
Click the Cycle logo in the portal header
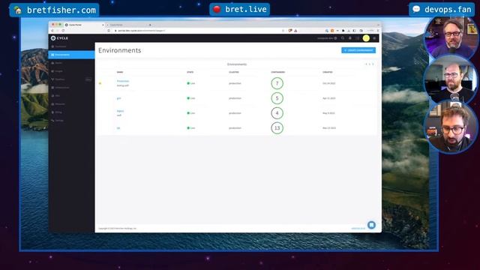(60, 38)
